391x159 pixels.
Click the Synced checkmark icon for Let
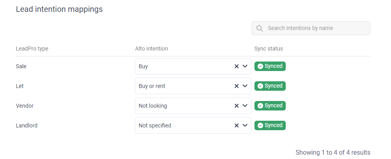click(260, 86)
